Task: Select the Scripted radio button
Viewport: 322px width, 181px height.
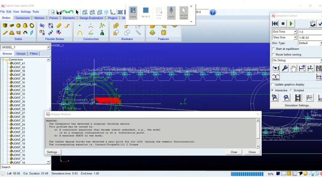Action: coord(291,90)
